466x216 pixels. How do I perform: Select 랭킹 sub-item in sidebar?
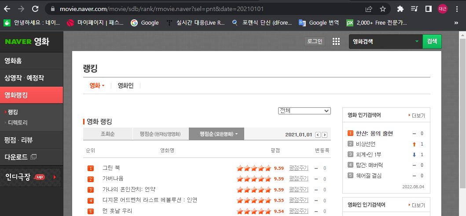(x=13, y=112)
